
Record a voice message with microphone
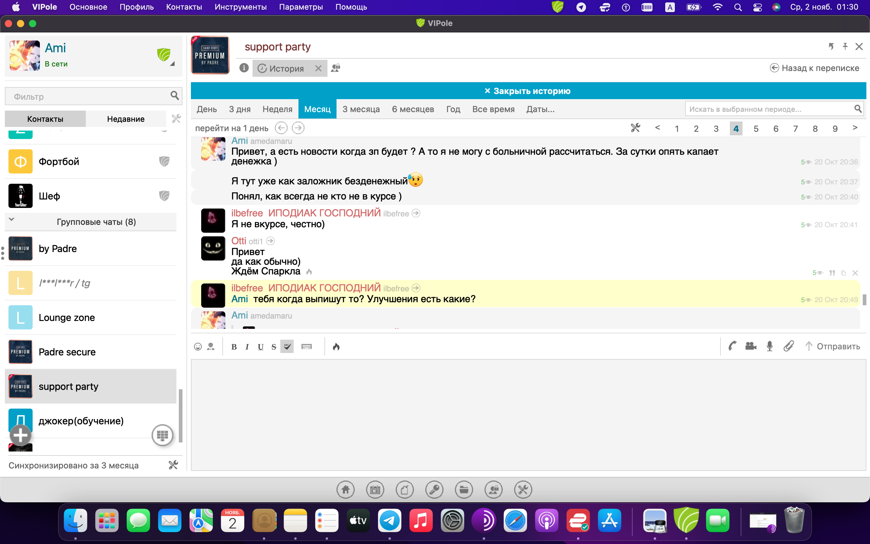pos(770,346)
